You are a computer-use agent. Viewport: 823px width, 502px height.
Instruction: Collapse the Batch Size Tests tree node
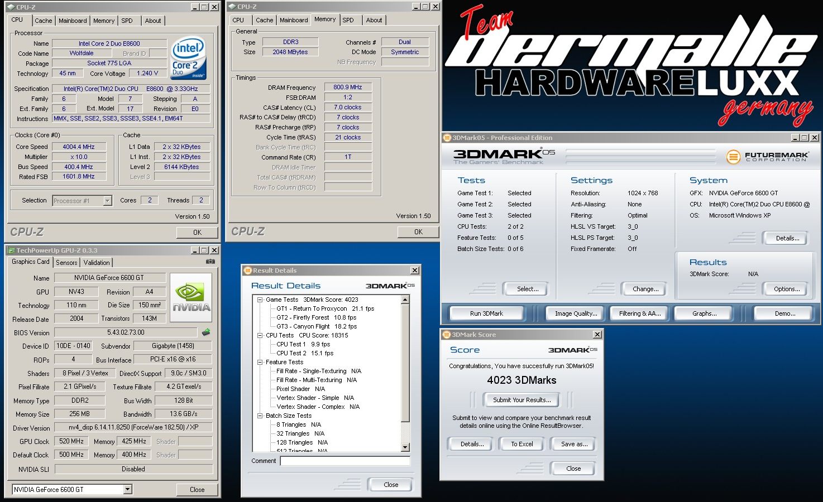[x=260, y=416]
